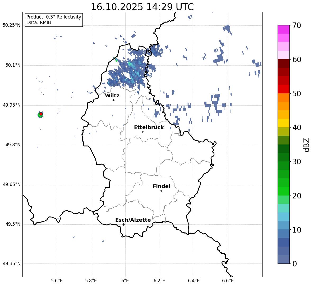Click the olive swatch just below 40 dBZ

point(284,131)
